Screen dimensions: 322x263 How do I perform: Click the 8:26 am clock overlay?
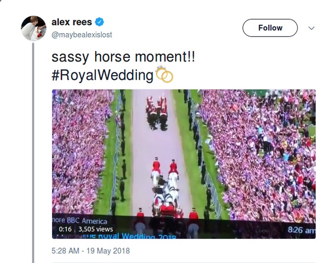301,230
